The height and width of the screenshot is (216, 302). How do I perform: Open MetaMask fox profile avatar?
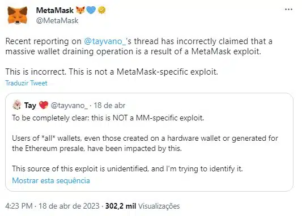[x=18, y=15]
